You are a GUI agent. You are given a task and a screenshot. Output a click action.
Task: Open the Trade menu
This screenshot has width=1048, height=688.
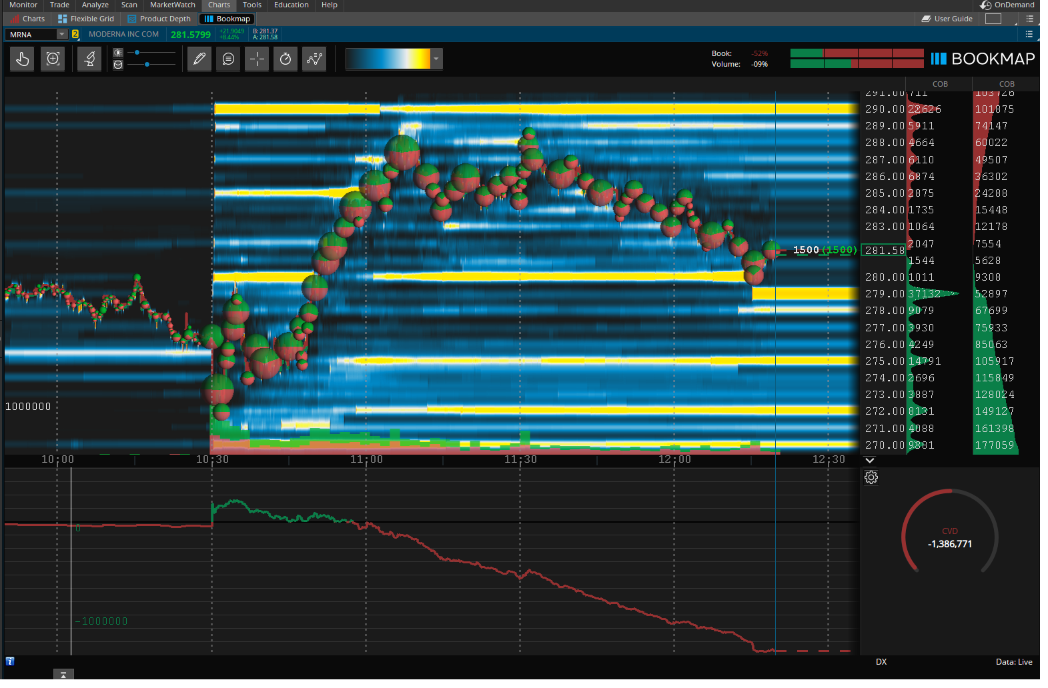click(59, 5)
